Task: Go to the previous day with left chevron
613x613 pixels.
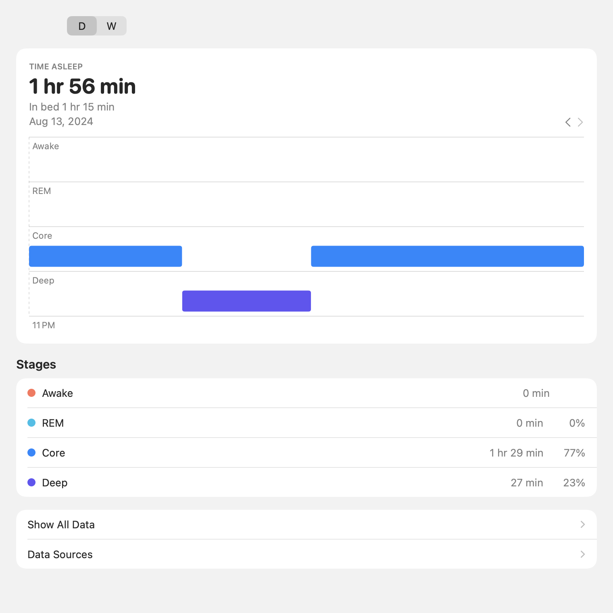Action: click(x=568, y=122)
